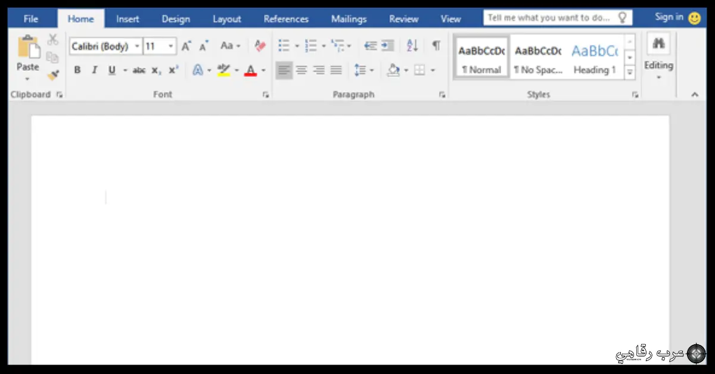This screenshot has width=715, height=374.
Task: Click the Sort A to Z icon
Action: tap(412, 46)
